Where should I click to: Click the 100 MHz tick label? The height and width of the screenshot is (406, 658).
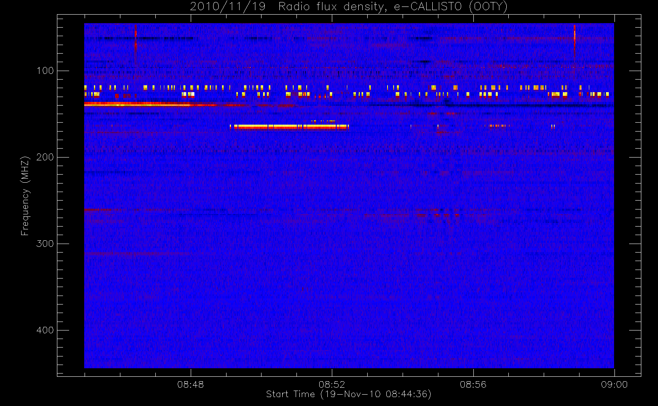pyautogui.click(x=45, y=71)
